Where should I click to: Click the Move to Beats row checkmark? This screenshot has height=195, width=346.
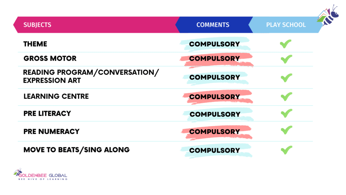[x=286, y=150]
